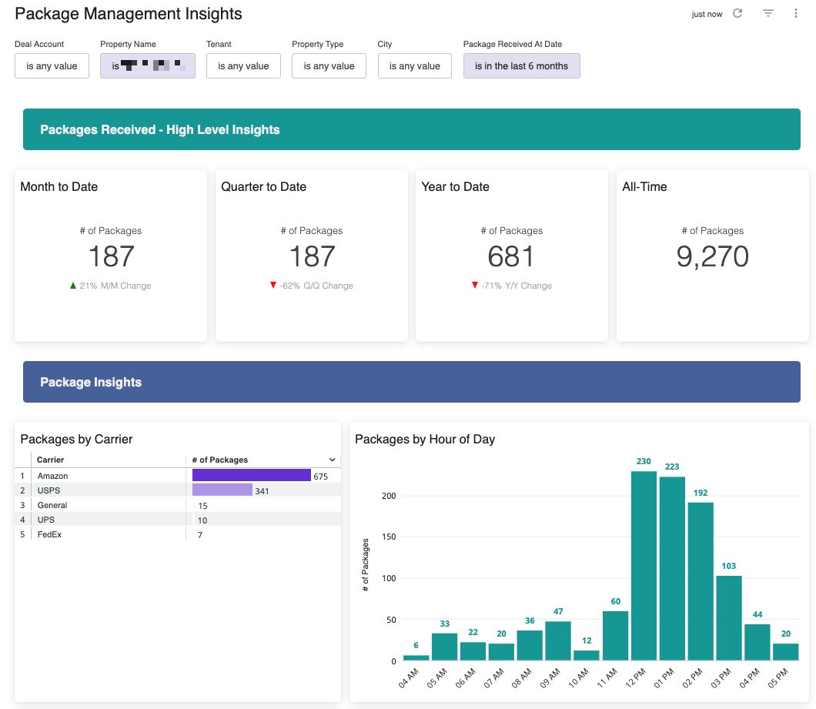Click the purple Amazon bar

click(x=251, y=476)
